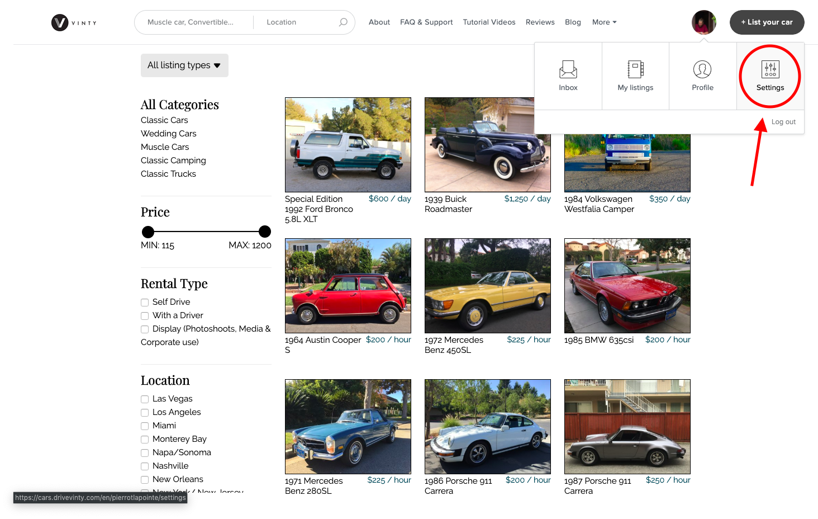818x519 pixels.
Task: Click the $600 / day price
Action: click(x=390, y=199)
